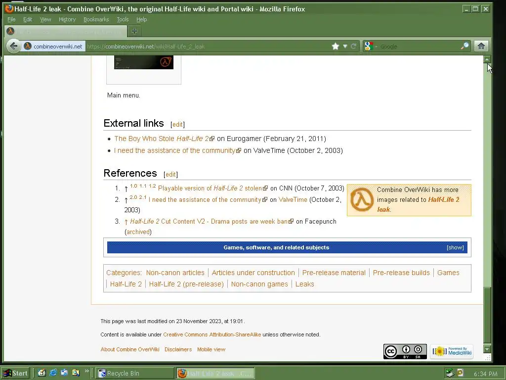506x380 pixels.
Task: Open the ValveTime link in reference two
Action: click(293, 200)
